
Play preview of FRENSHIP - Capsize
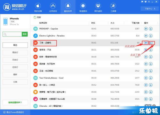coord(146,29)
